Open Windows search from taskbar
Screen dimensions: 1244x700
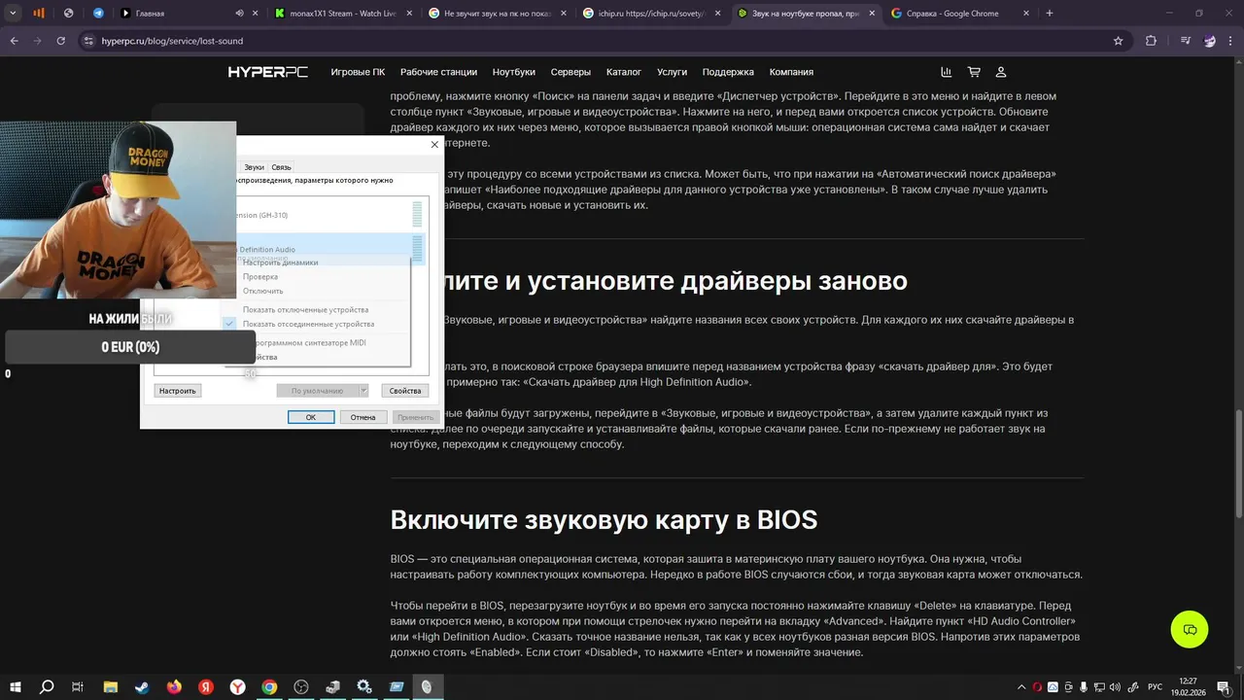pyautogui.click(x=47, y=686)
